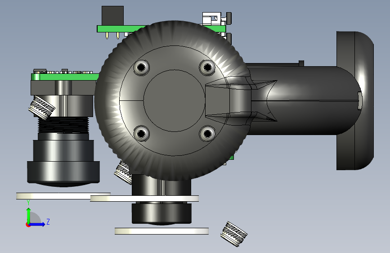Select the lowest white disc under the lower lens

point(161,231)
